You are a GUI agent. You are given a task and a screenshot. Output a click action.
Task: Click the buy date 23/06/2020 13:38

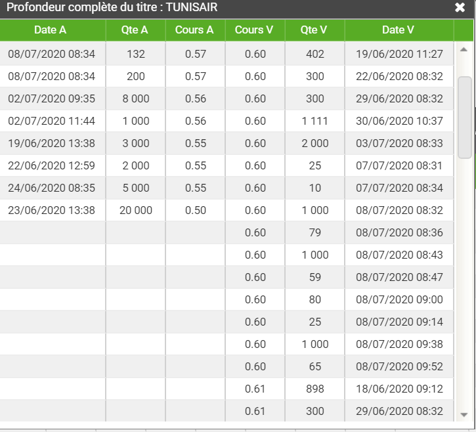pyautogui.click(x=53, y=210)
